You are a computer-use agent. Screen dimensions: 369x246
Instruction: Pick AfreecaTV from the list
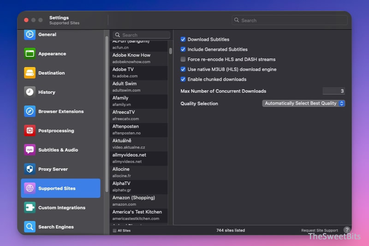pyautogui.click(x=139, y=115)
